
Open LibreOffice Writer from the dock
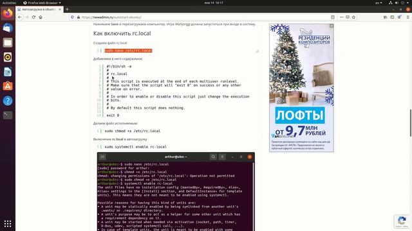[8, 71]
